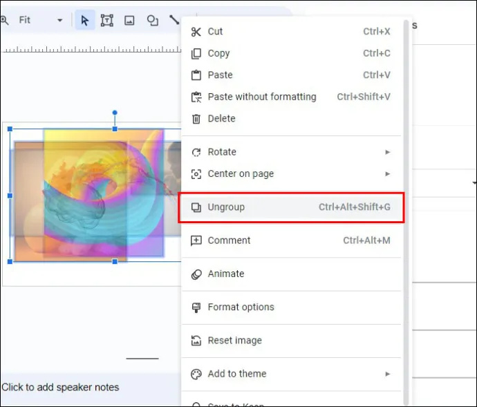Viewport: 477px width, 407px height.
Task: Click the Paste clipboard icon
Action: 196,75
